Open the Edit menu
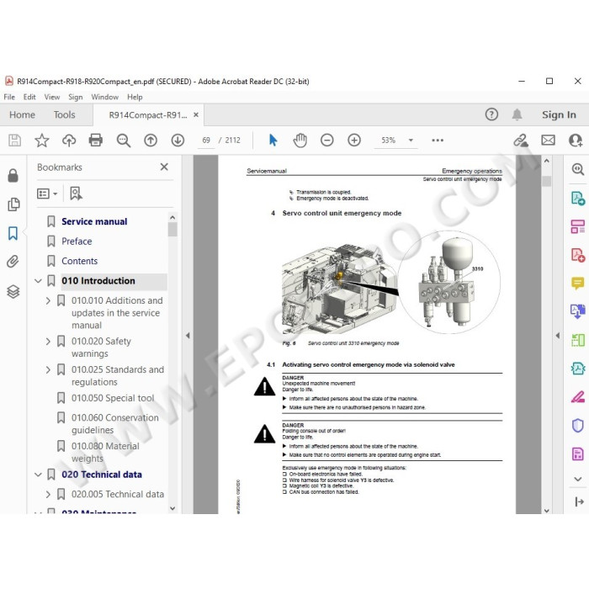This screenshot has width=589, height=589. click(29, 97)
